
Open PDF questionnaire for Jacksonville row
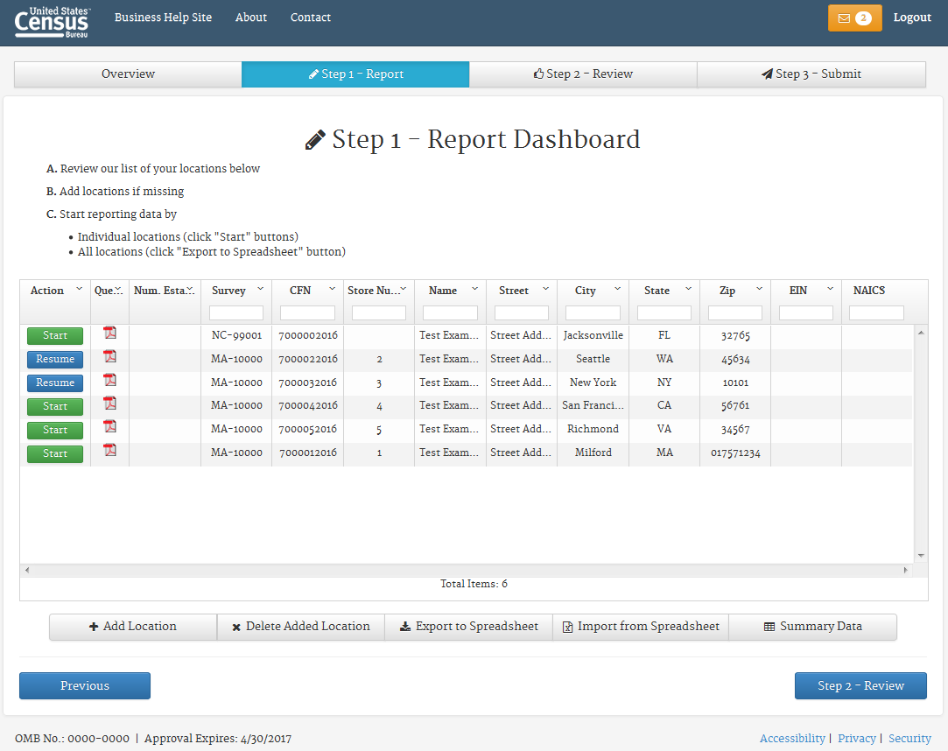[x=109, y=333]
